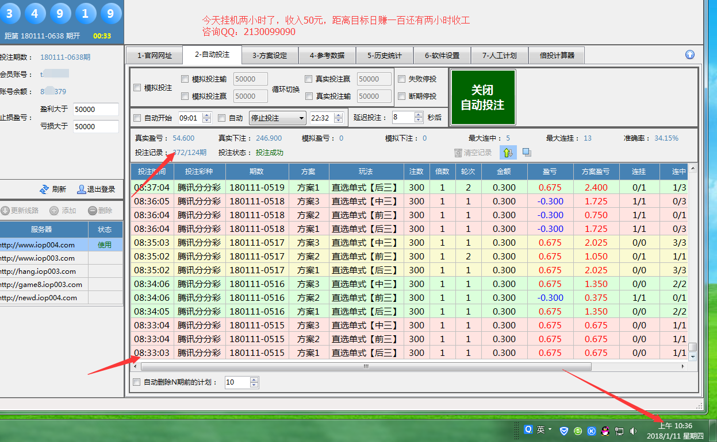717x442 pixels.
Task: Click the volume speaker tray icon
Action: (634, 431)
